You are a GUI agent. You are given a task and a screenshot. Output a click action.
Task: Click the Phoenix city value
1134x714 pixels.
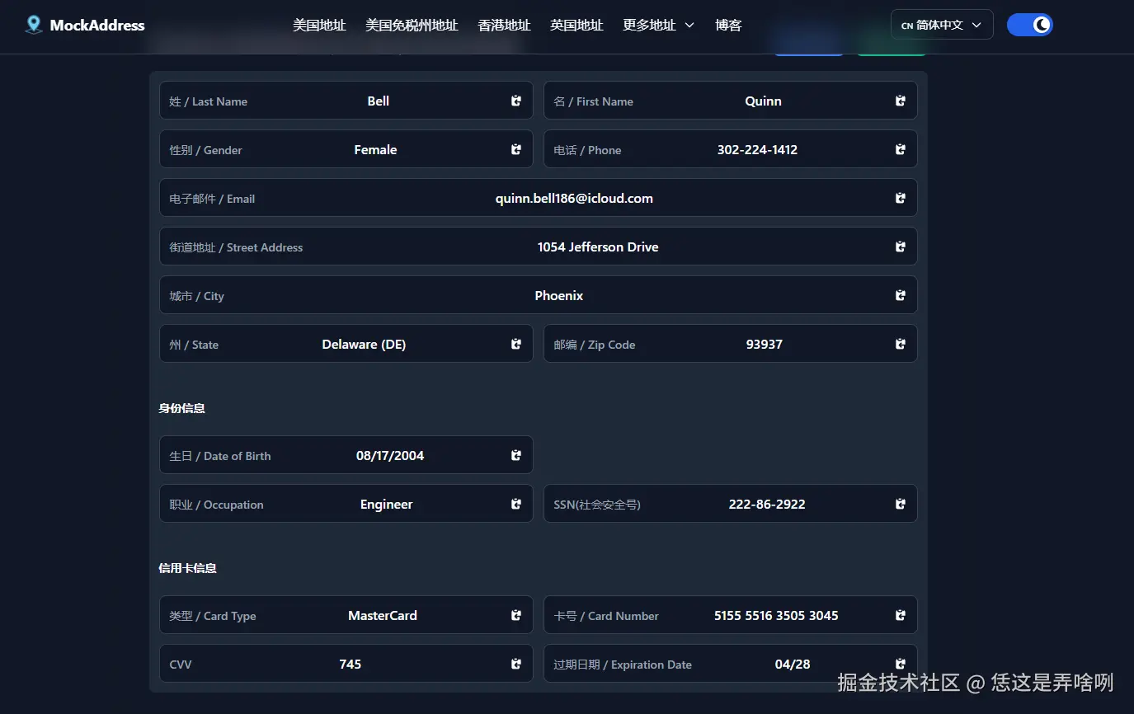[559, 296]
